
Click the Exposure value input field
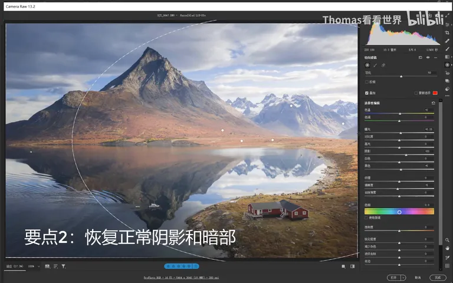(429, 129)
